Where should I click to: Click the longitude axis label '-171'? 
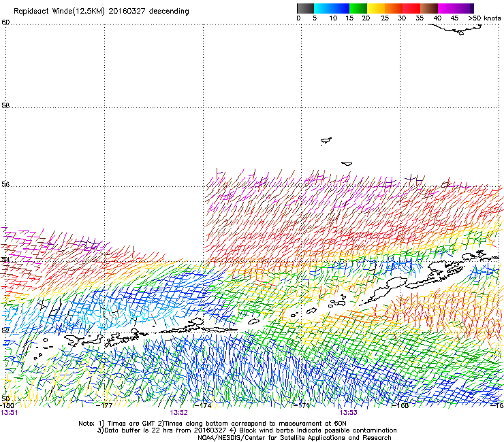(302, 405)
